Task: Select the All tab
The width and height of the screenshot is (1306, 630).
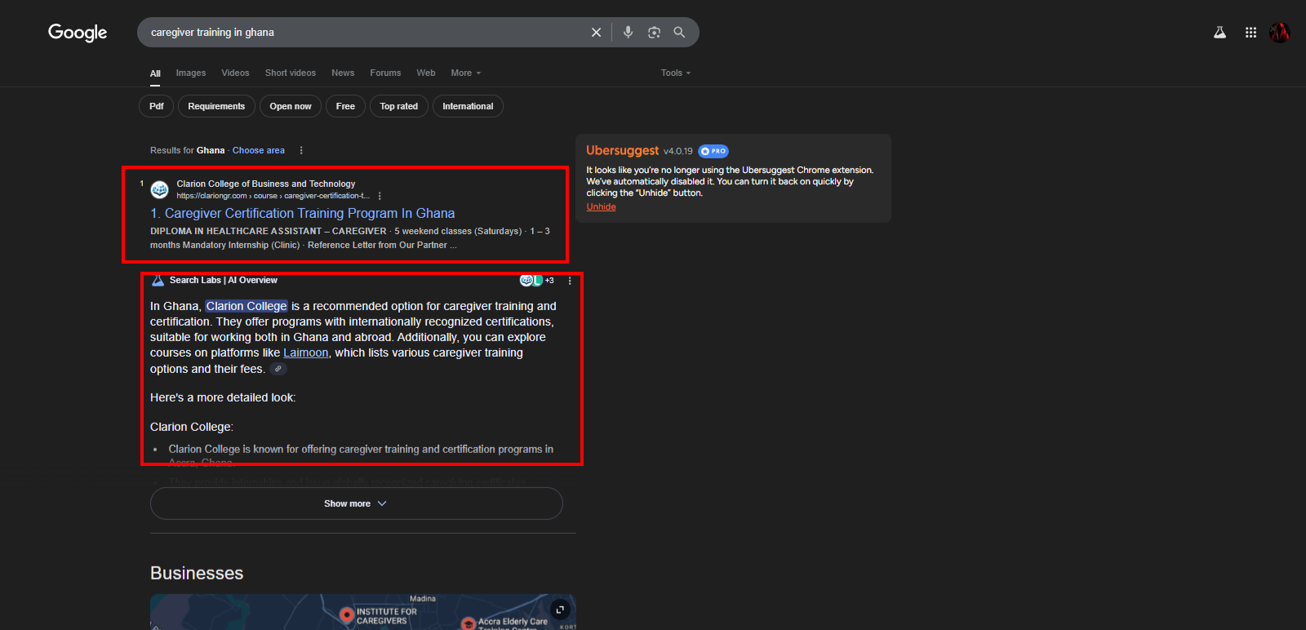Action: pyautogui.click(x=155, y=73)
